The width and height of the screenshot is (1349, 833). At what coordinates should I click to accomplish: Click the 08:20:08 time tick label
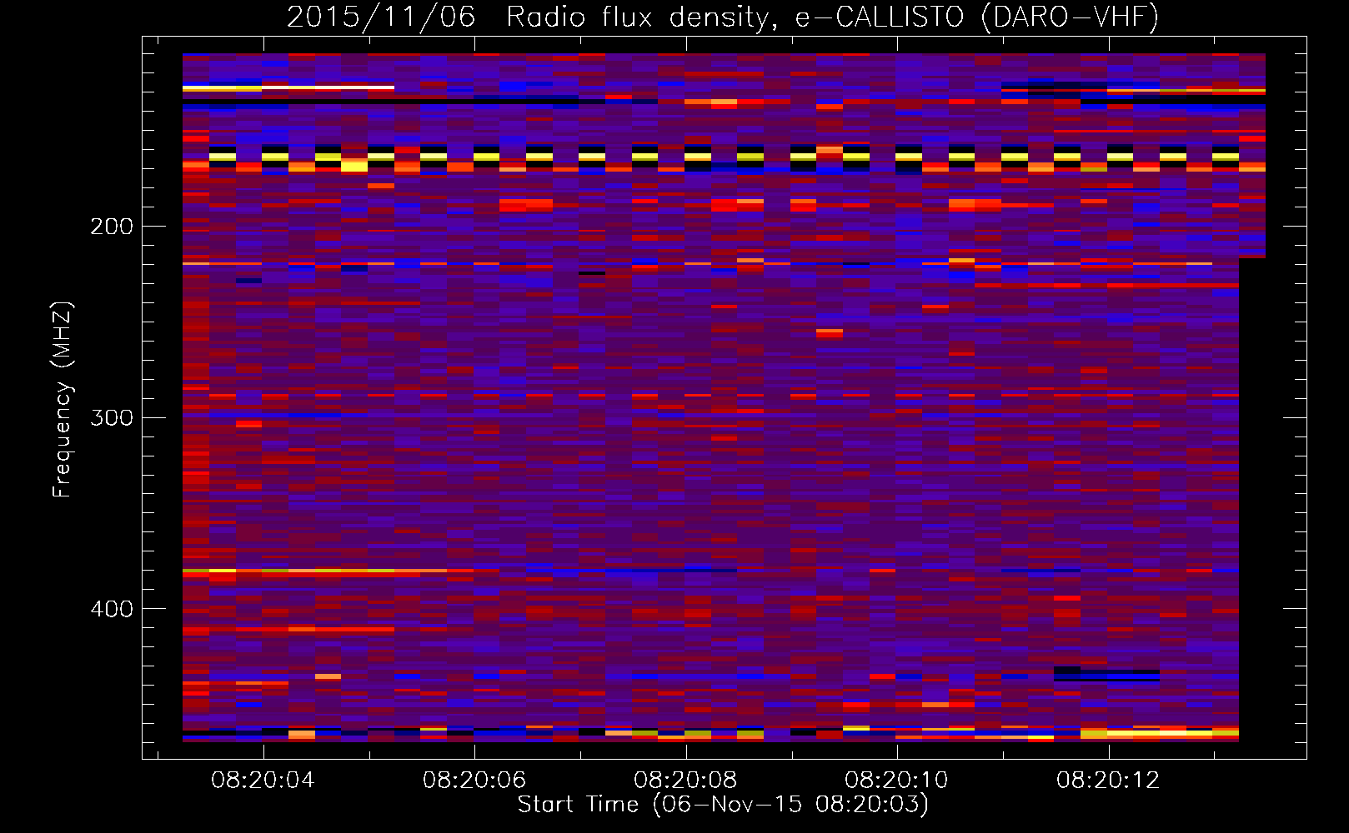[x=685, y=781]
